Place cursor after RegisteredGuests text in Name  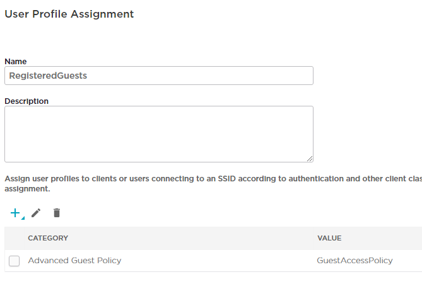88,76
